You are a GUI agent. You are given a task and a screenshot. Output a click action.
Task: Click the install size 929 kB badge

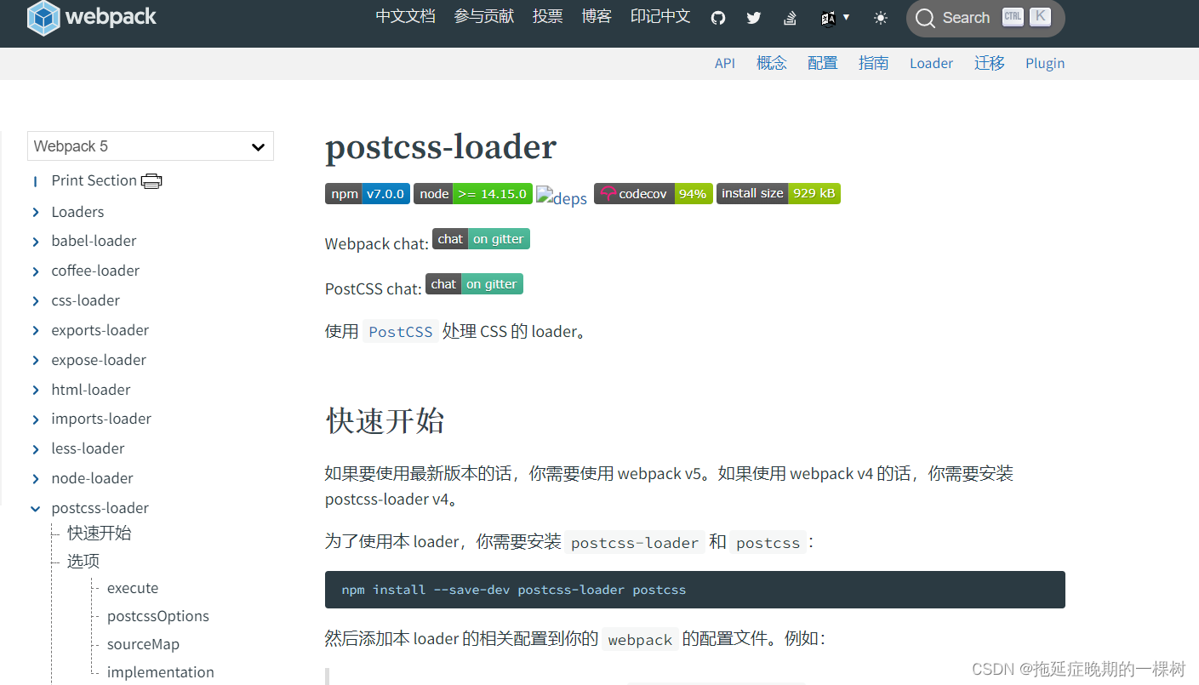(778, 193)
